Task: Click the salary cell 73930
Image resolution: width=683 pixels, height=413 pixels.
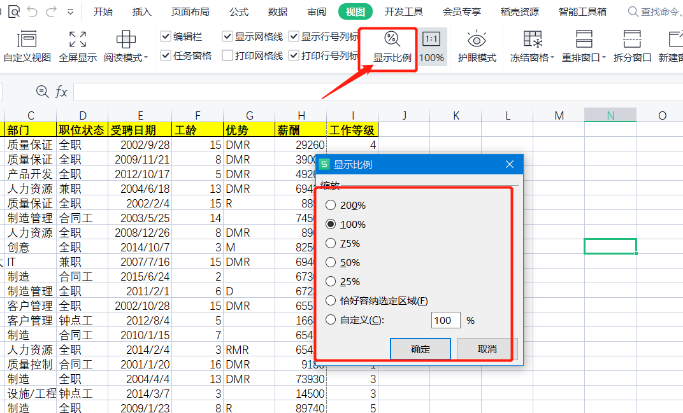Action: pos(301,379)
